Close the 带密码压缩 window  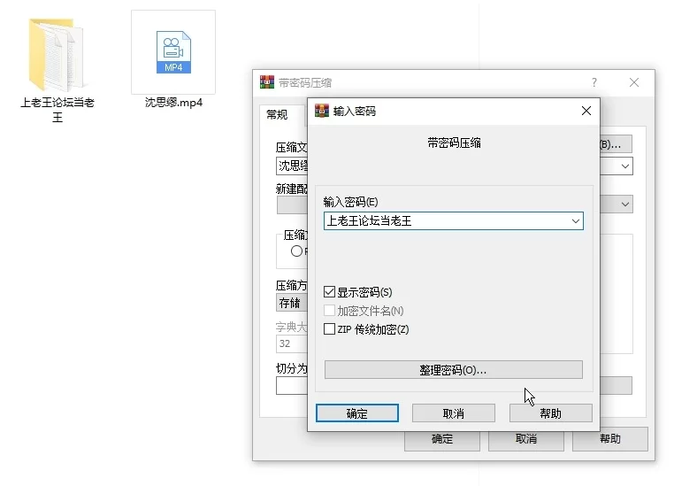pos(634,82)
